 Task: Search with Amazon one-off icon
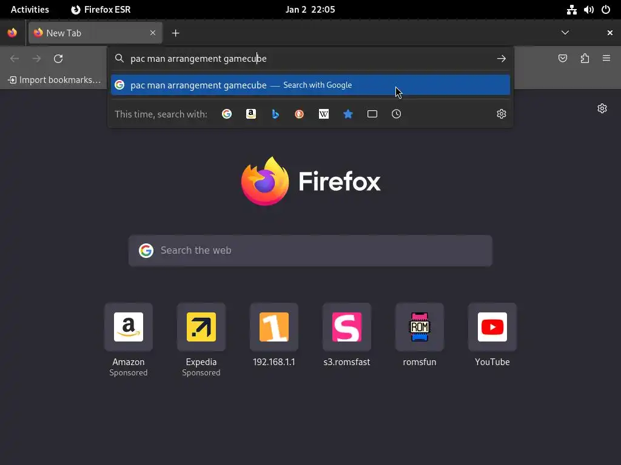(x=250, y=114)
